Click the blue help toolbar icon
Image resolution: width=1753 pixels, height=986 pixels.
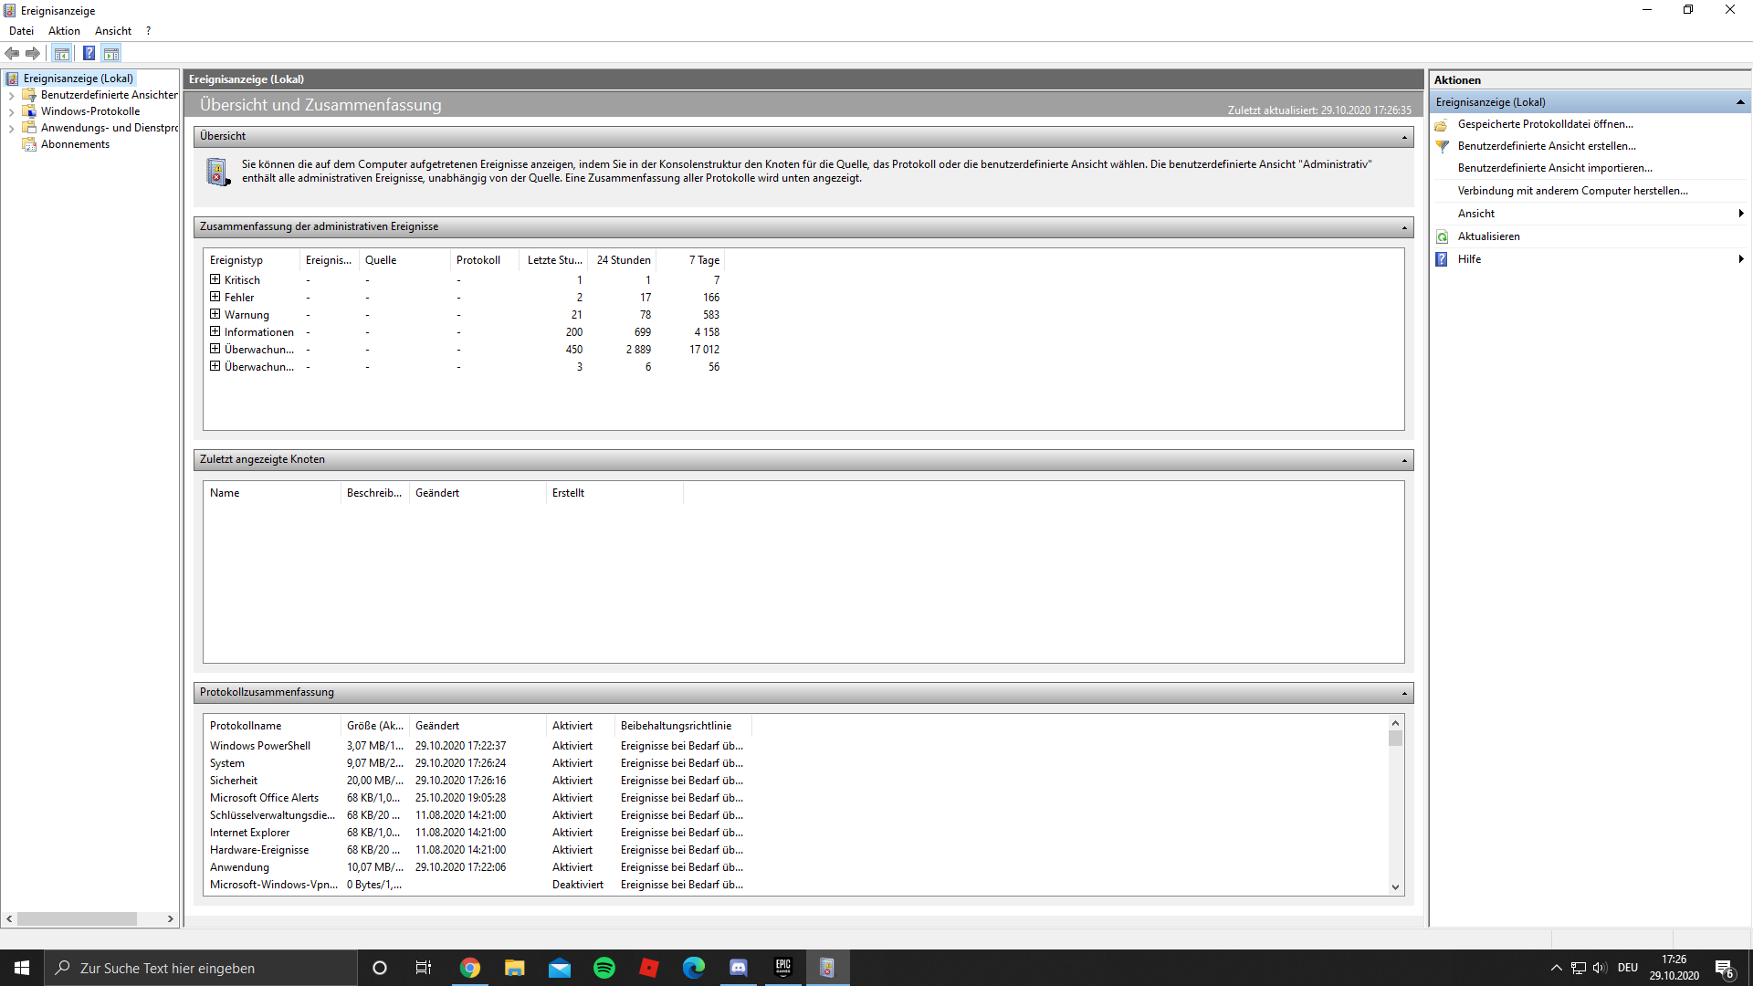pos(89,53)
